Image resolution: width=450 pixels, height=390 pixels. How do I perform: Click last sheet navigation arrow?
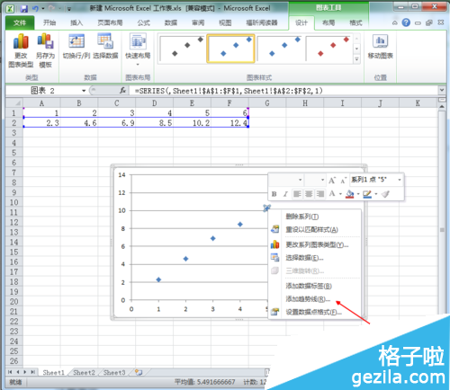pos(32,372)
